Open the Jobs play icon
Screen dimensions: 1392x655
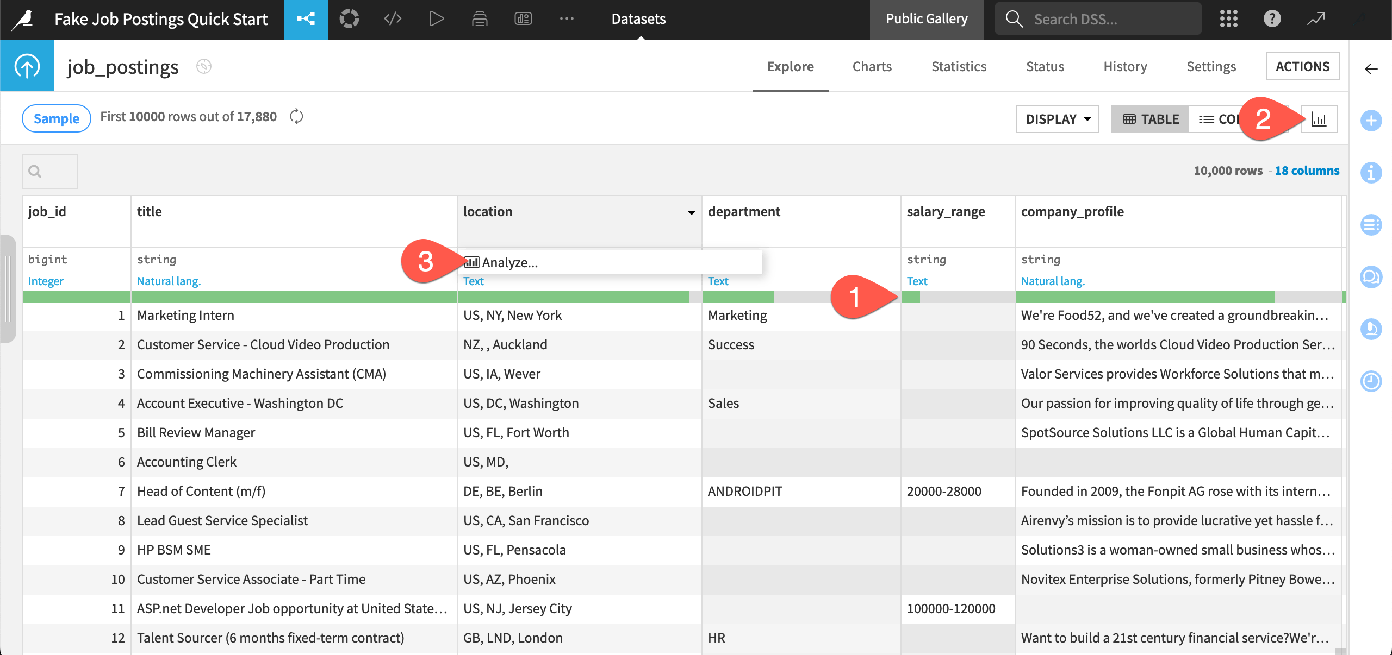tap(436, 19)
